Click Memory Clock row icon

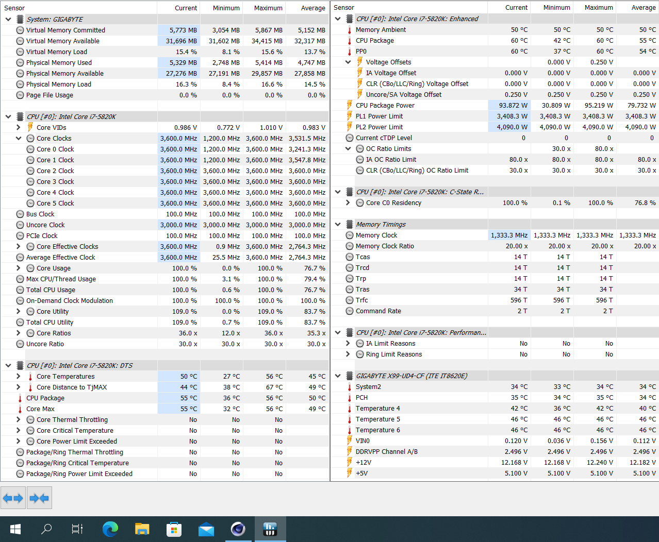point(350,235)
